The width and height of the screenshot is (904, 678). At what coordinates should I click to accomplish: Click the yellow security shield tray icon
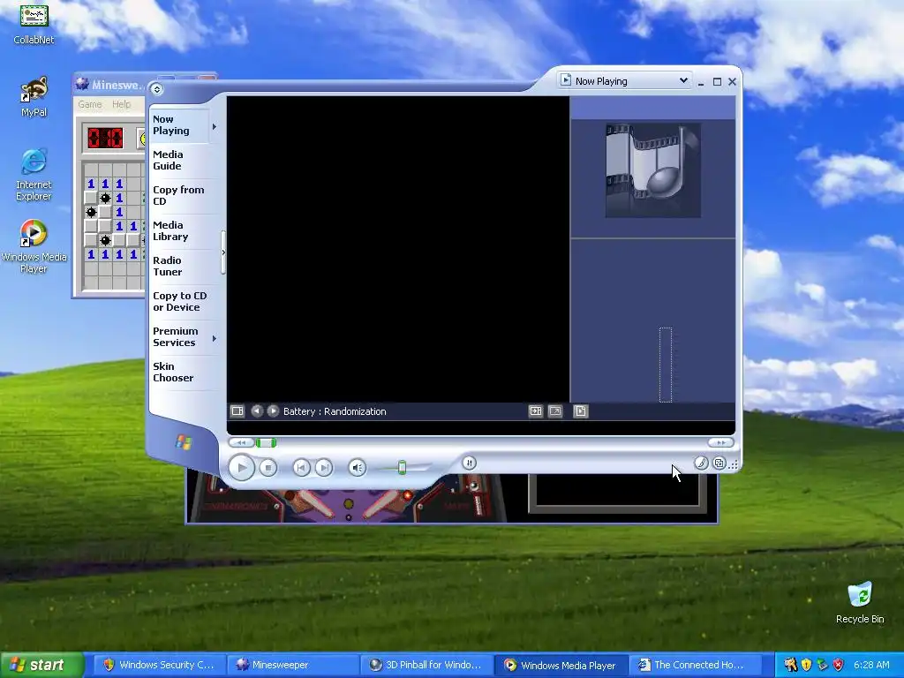tap(806, 665)
